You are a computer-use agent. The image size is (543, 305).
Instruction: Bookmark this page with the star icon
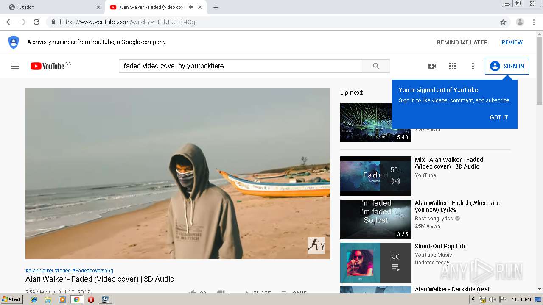pyautogui.click(x=503, y=22)
